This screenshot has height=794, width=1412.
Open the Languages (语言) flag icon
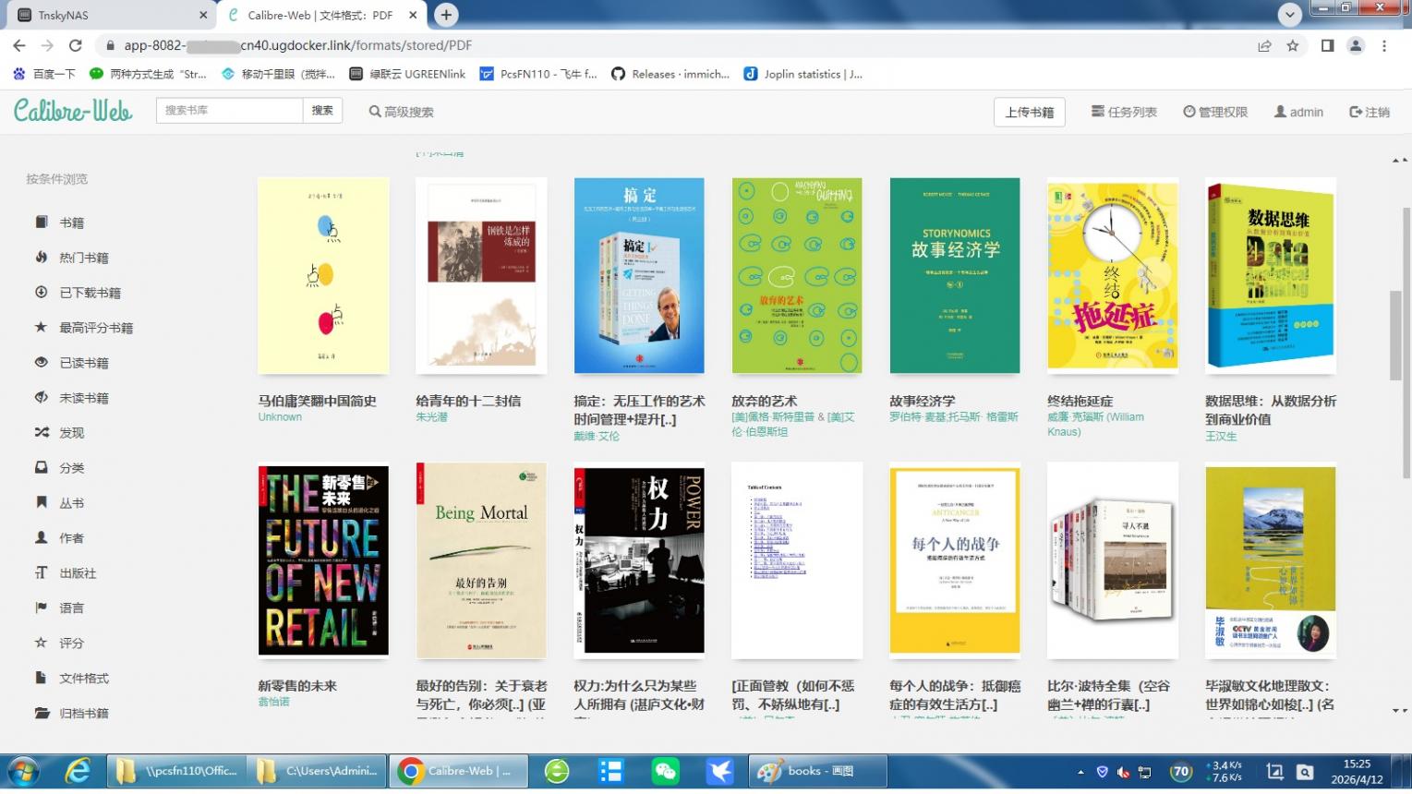tap(42, 608)
